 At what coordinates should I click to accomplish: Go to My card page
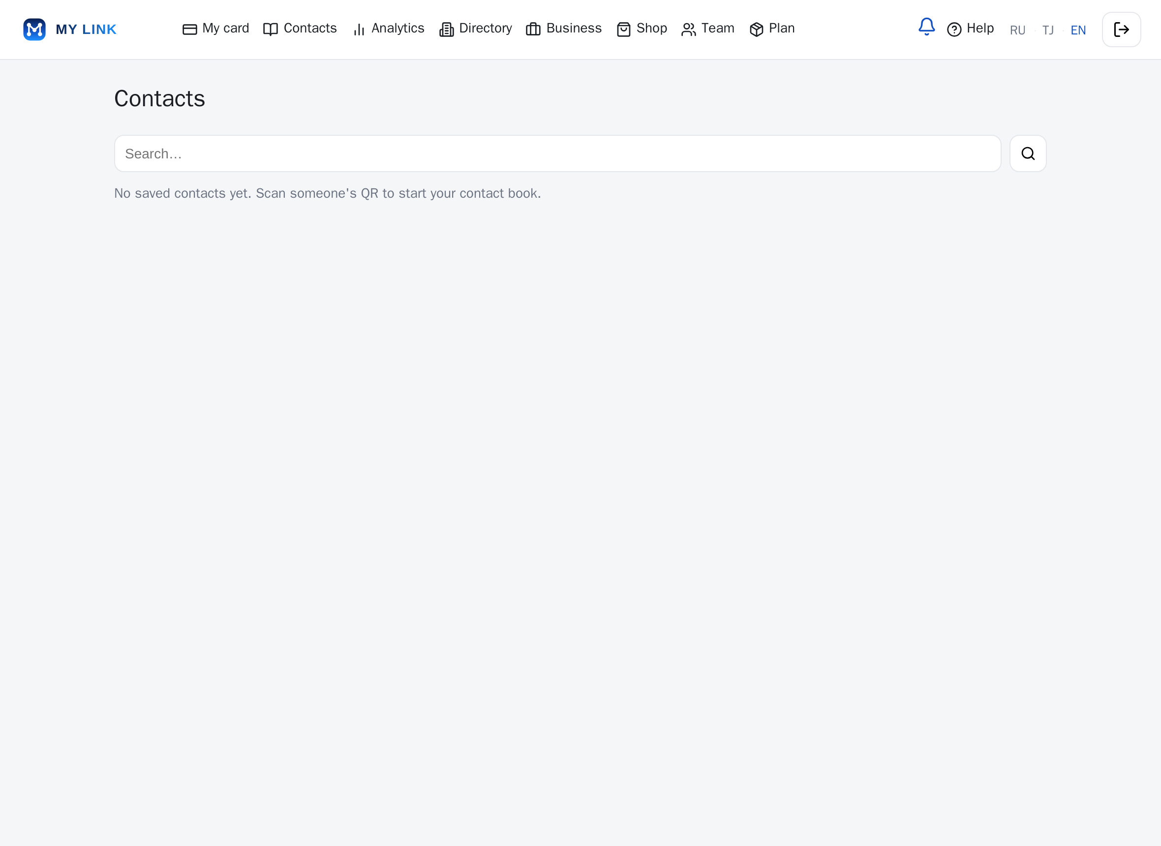[215, 29]
